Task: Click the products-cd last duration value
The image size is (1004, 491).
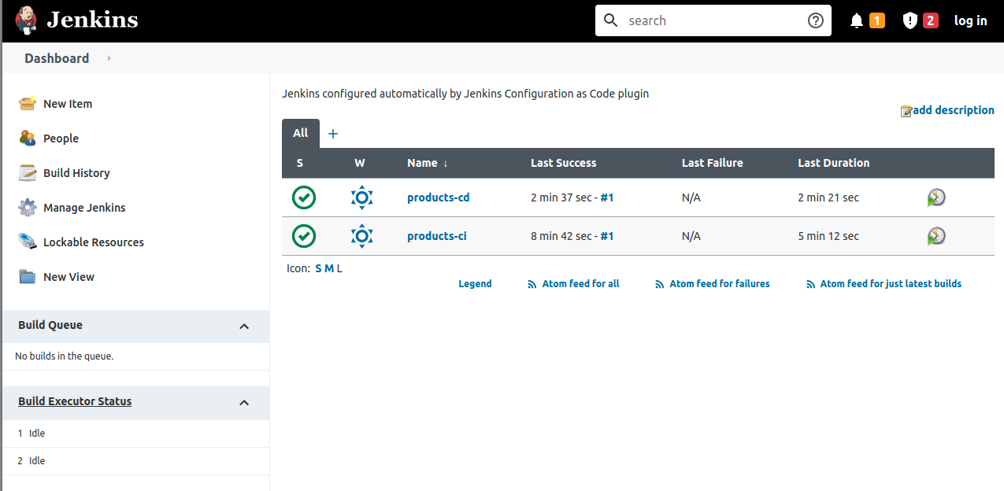Action: pos(828,198)
